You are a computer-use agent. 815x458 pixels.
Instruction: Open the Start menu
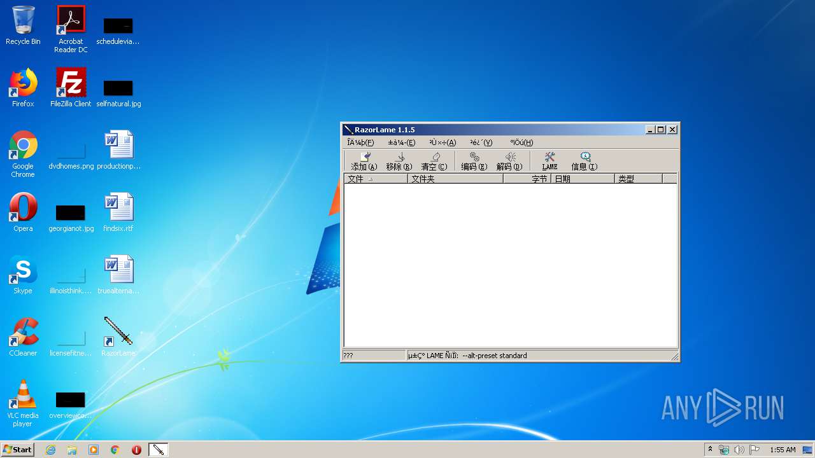click(17, 449)
